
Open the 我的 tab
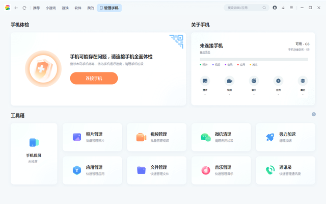(x=91, y=8)
